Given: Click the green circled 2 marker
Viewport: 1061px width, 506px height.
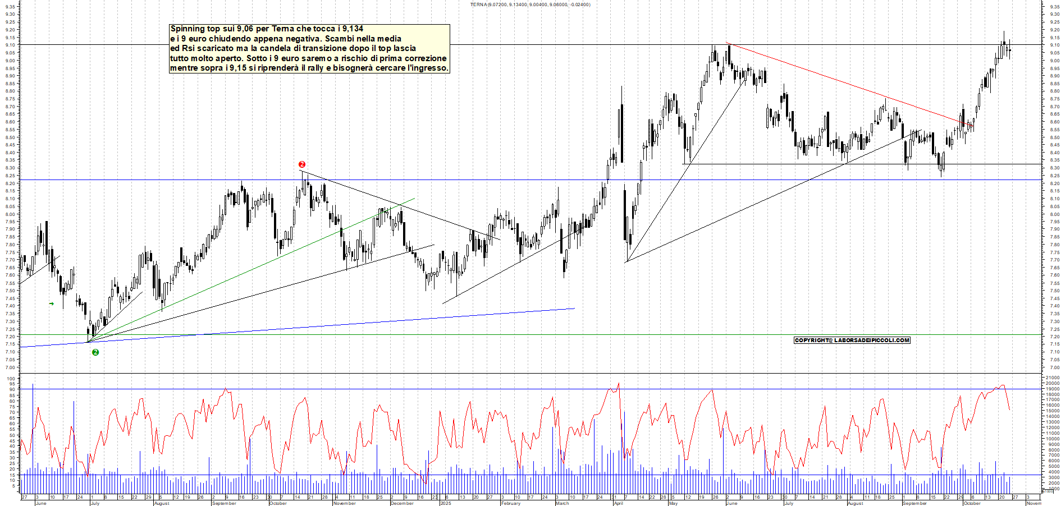Looking at the screenshot, I should coord(95,352).
